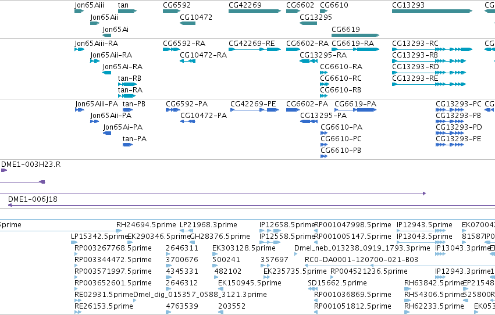Select protein CG13293-PD
Viewport: 495px width, 315px height.
point(450,133)
